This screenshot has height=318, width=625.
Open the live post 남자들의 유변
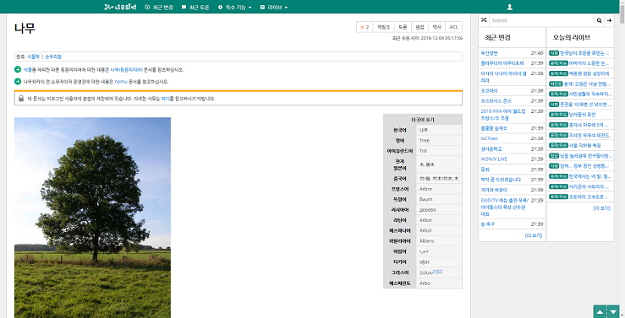(x=582, y=115)
